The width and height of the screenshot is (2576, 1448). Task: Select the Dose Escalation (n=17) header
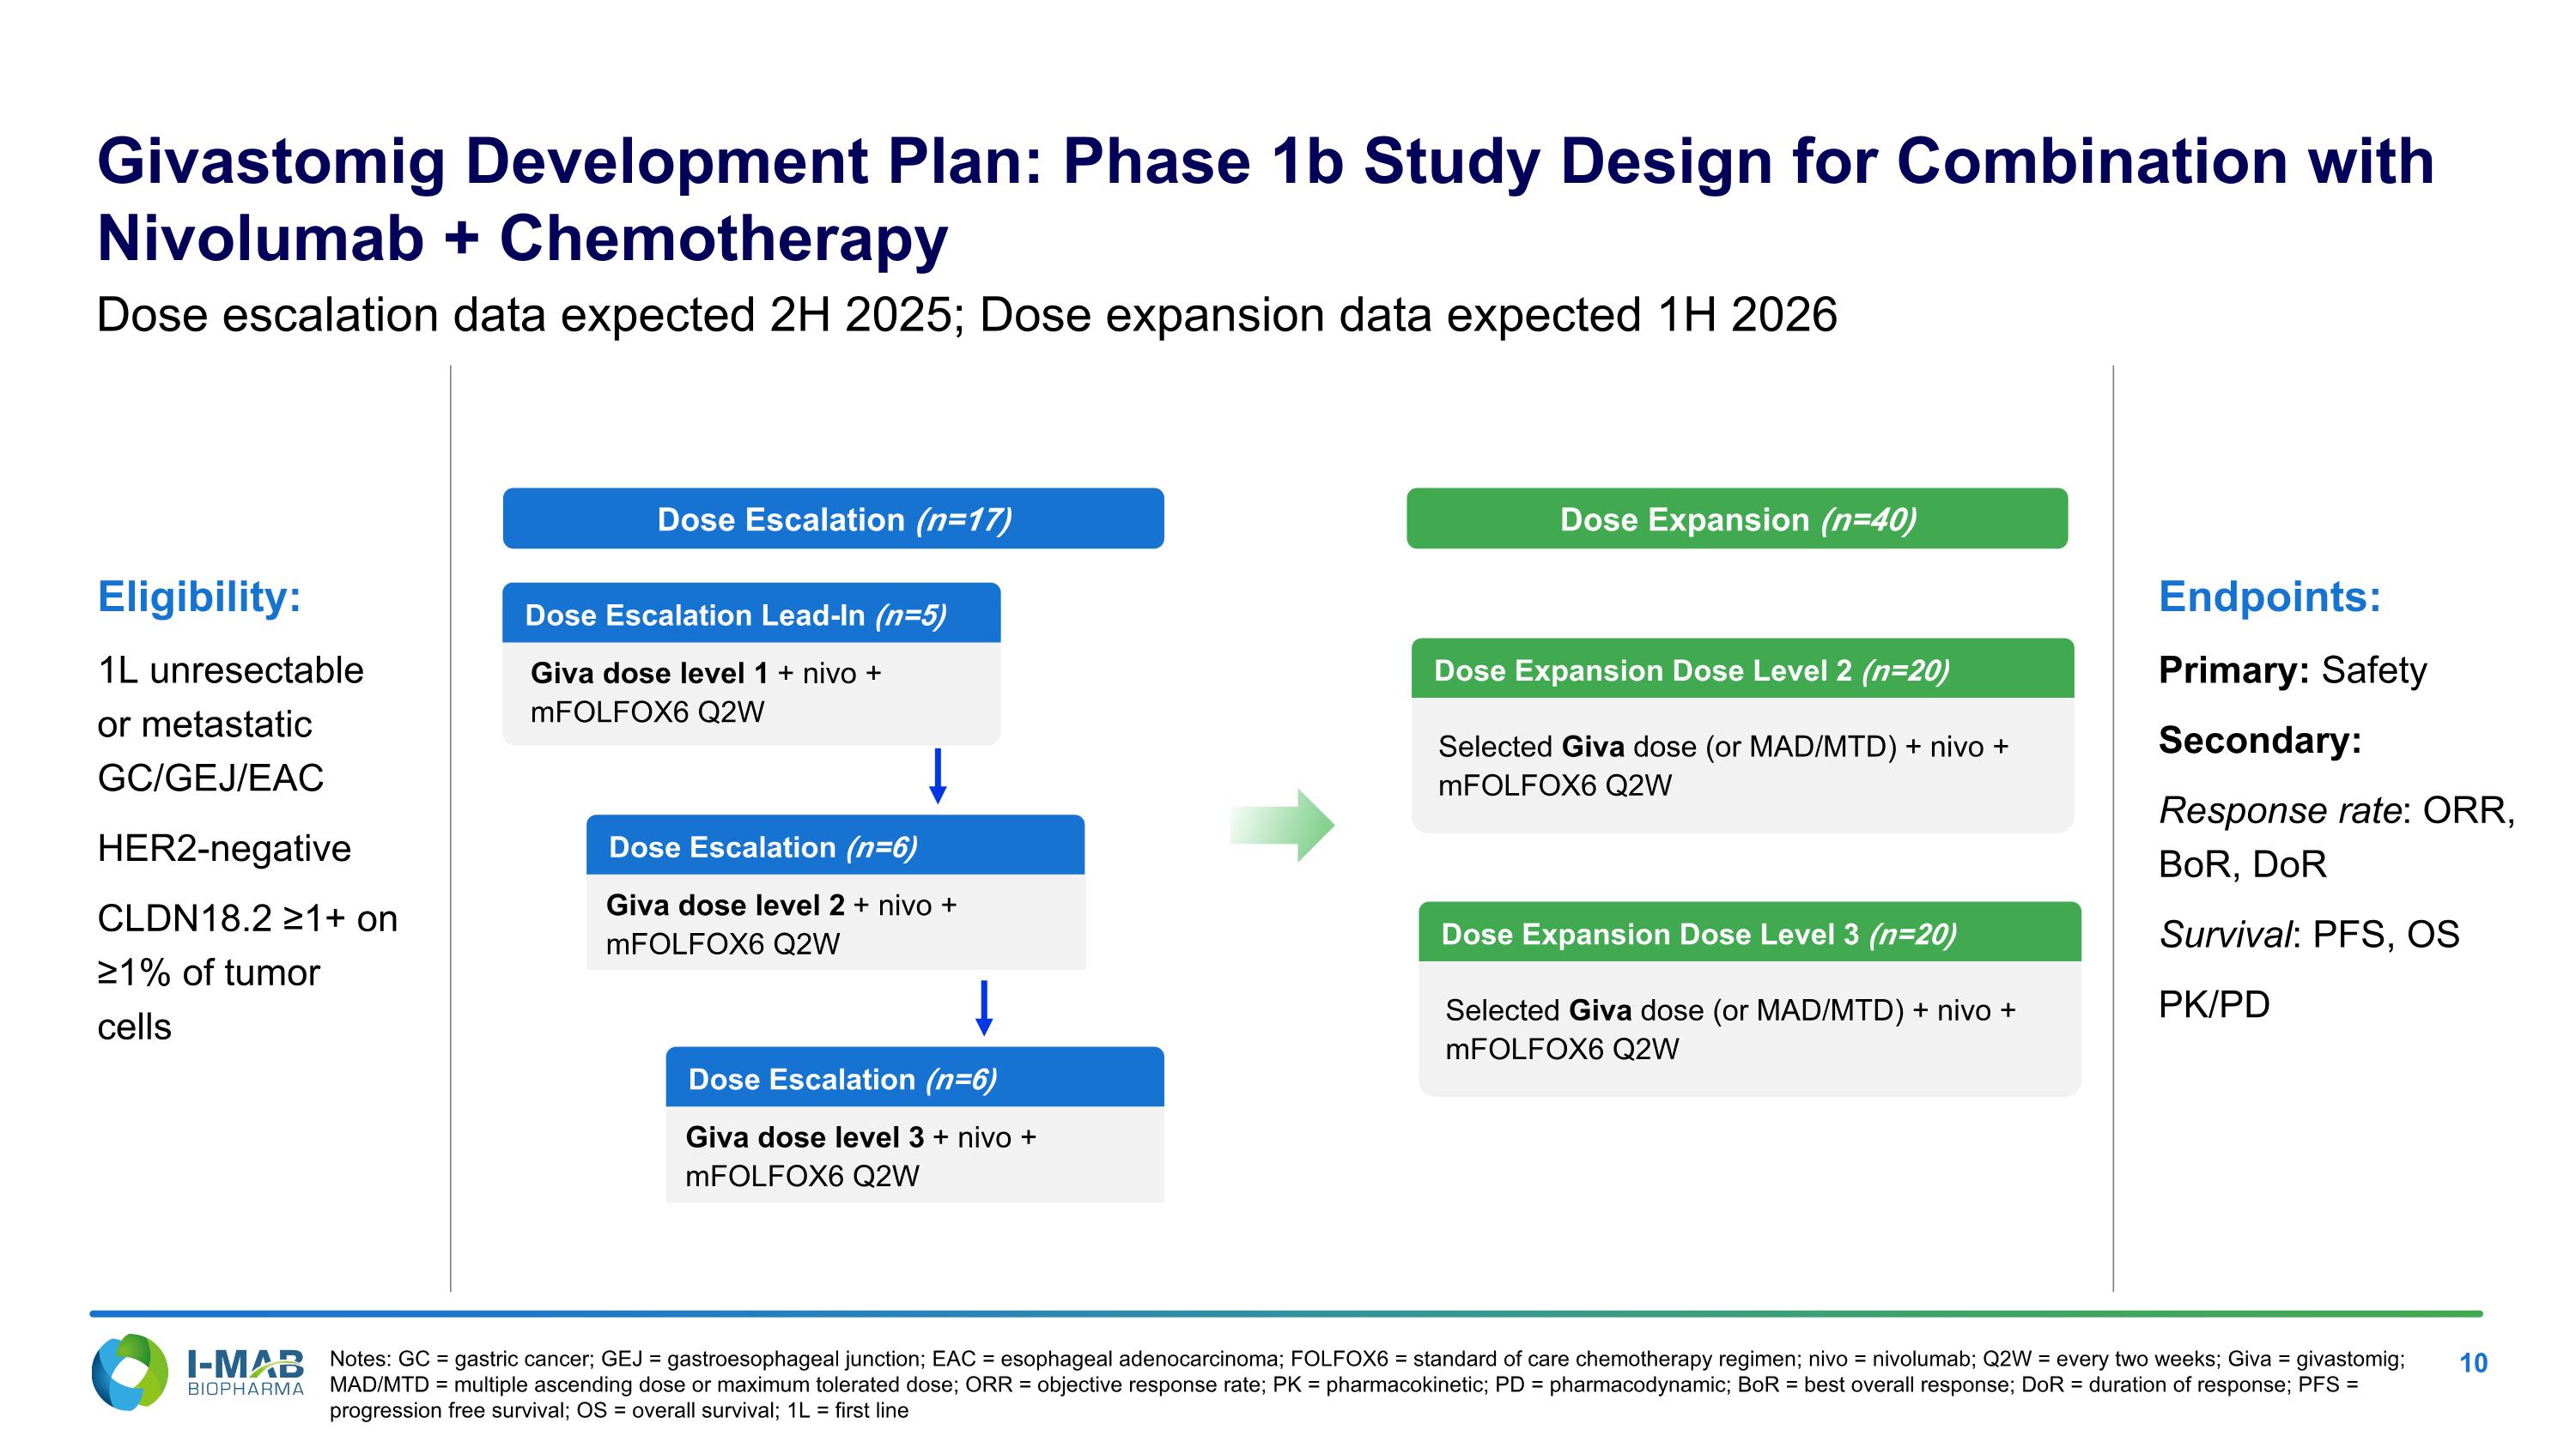coord(833,518)
